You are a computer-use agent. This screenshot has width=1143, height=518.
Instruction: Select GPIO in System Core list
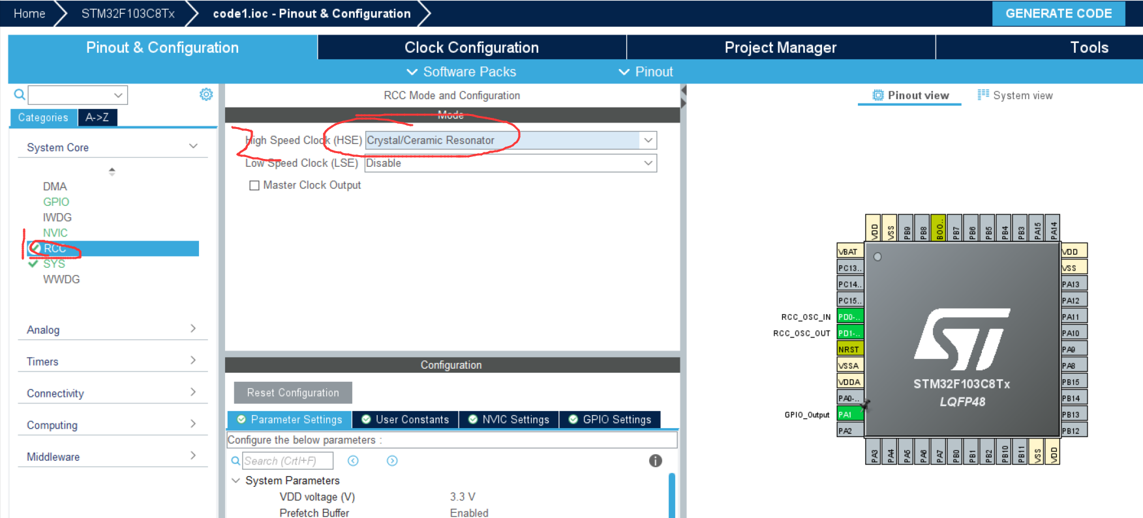point(56,202)
